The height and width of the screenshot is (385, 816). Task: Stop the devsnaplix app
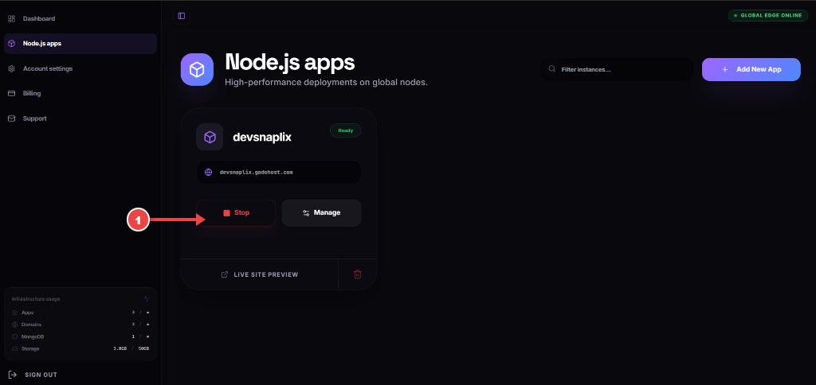(236, 213)
